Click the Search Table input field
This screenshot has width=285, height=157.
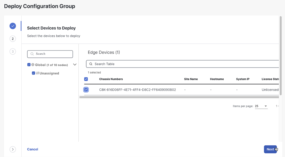click(183, 64)
